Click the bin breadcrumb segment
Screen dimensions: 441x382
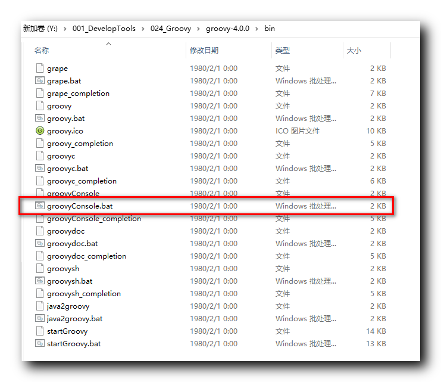point(270,29)
